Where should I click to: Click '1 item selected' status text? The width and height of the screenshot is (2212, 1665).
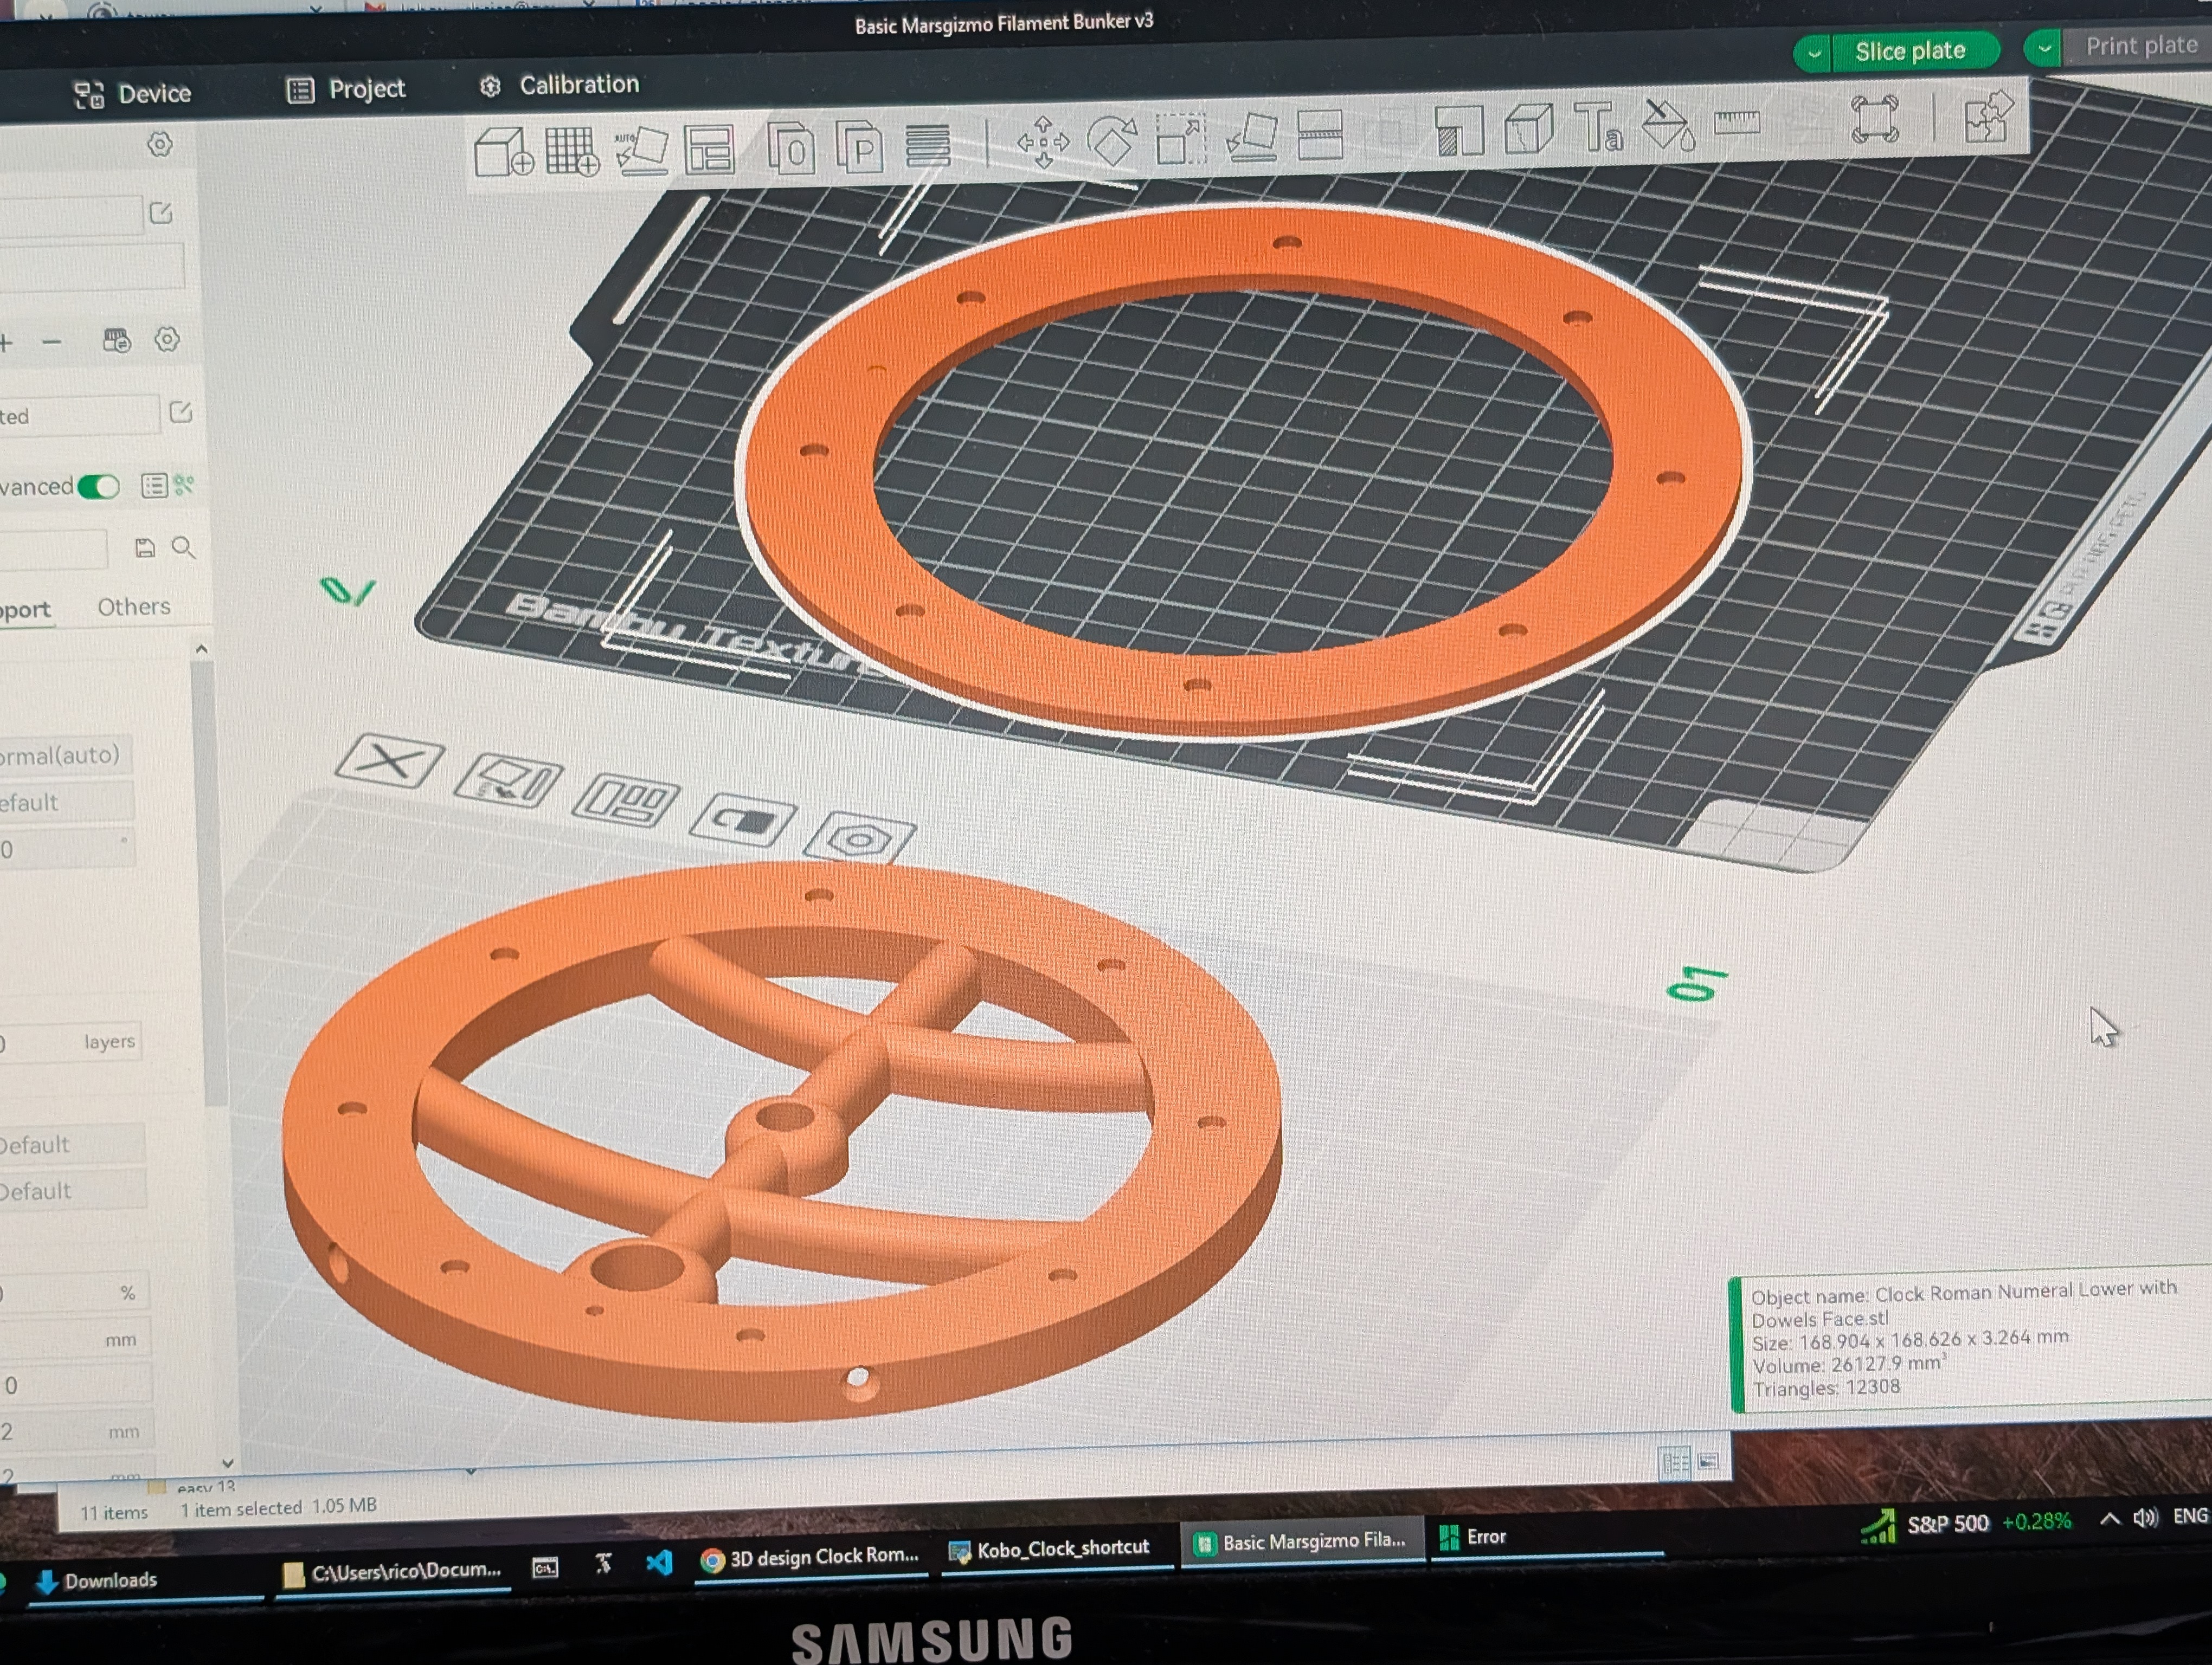[x=241, y=1508]
